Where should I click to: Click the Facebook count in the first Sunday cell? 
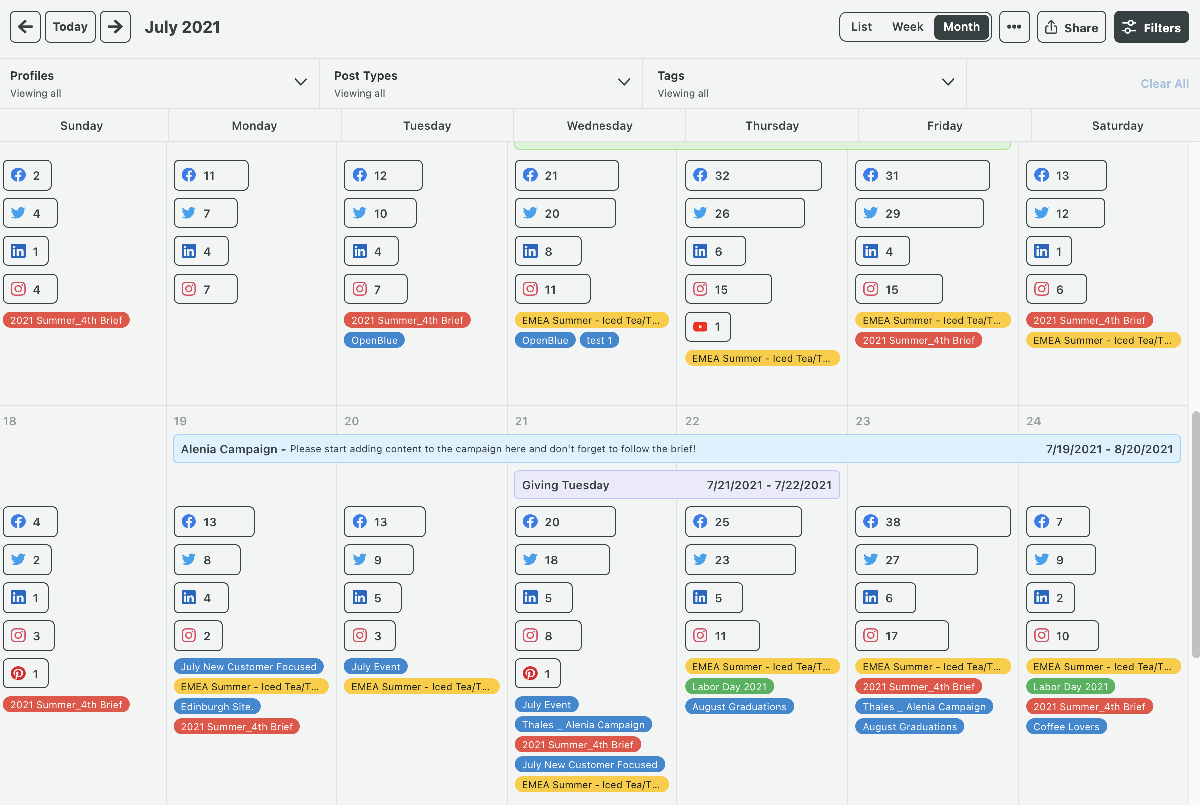(27, 175)
